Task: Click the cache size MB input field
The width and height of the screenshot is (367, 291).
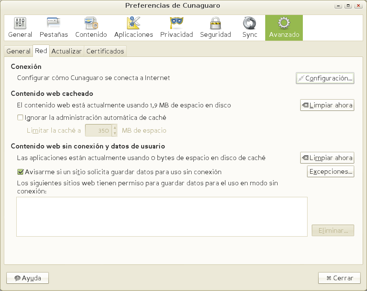Action: (x=98, y=131)
